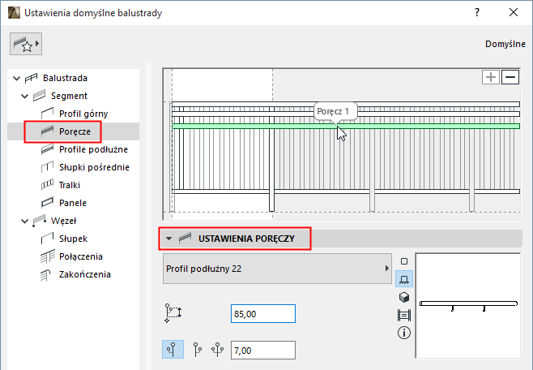
Task: Edit the 85,00 rail height field
Action: click(263, 314)
